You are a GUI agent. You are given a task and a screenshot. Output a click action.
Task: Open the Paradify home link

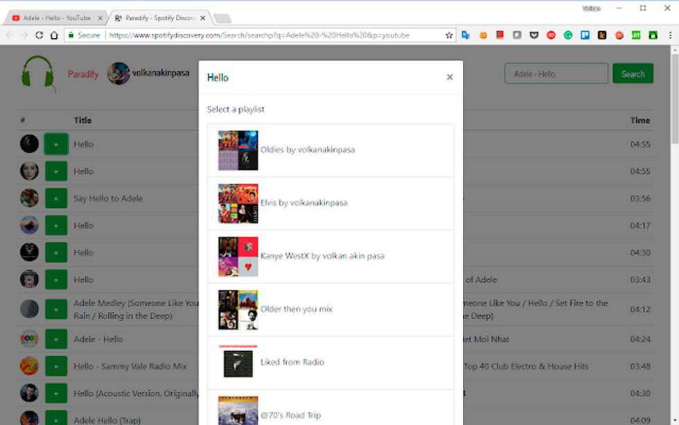[82, 74]
